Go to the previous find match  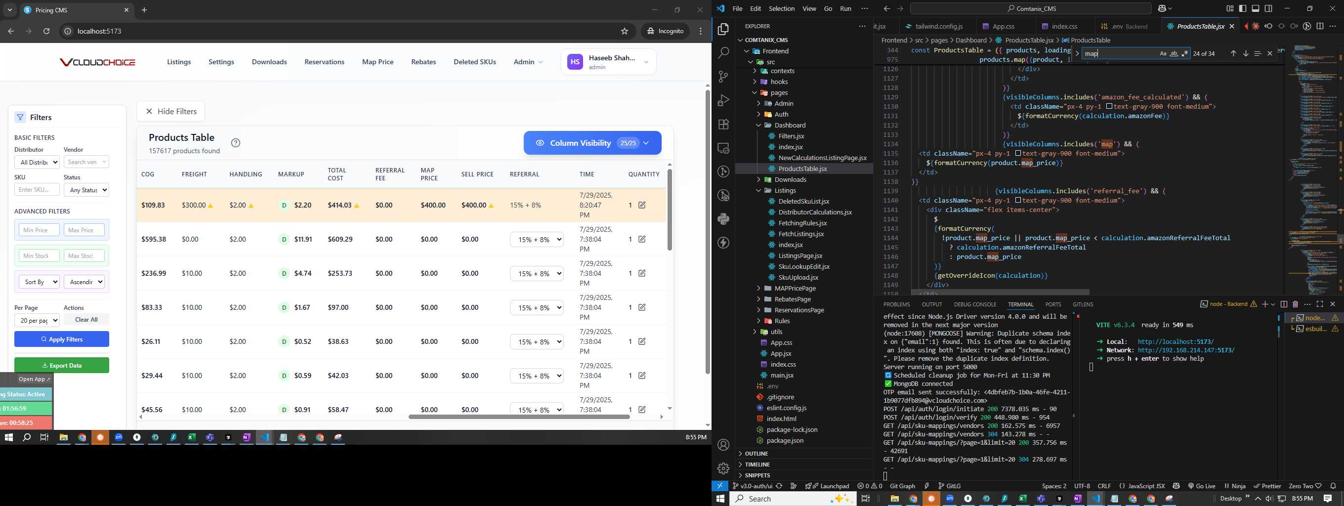click(x=1233, y=53)
